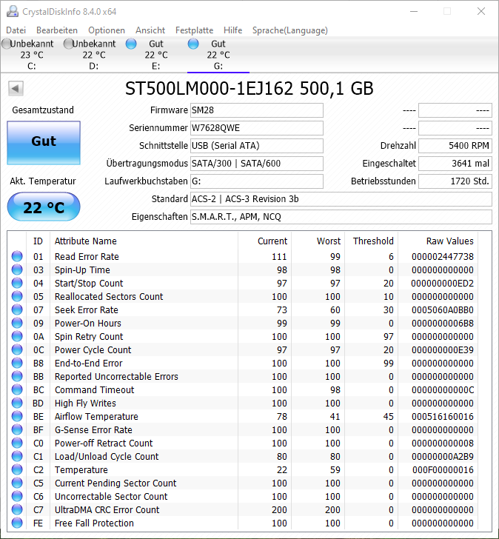This screenshot has width=499, height=539.
Task: Click status orb for Spin-Up Time
Action: pyautogui.click(x=17, y=269)
